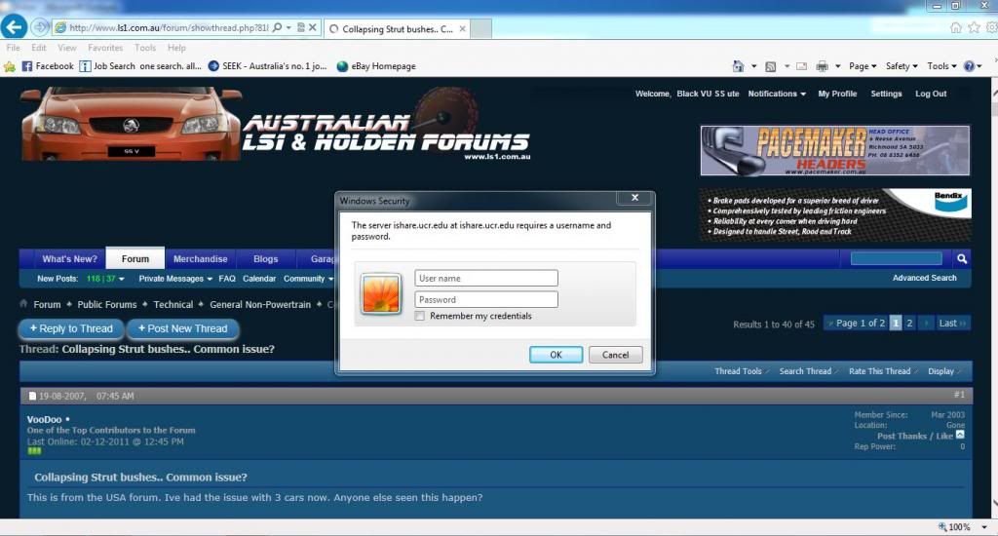Image resolution: width=998 pixels, height=536 pixels.
Task: Close the Windows Security dialog
Action: [634, 197]
